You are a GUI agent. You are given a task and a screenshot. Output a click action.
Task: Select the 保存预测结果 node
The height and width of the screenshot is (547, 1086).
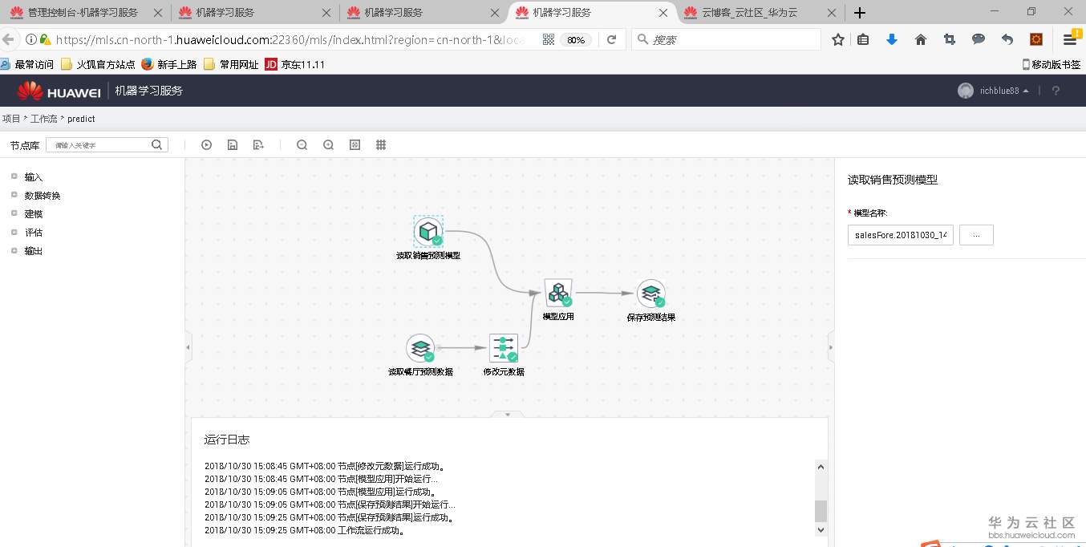(651, 294)
